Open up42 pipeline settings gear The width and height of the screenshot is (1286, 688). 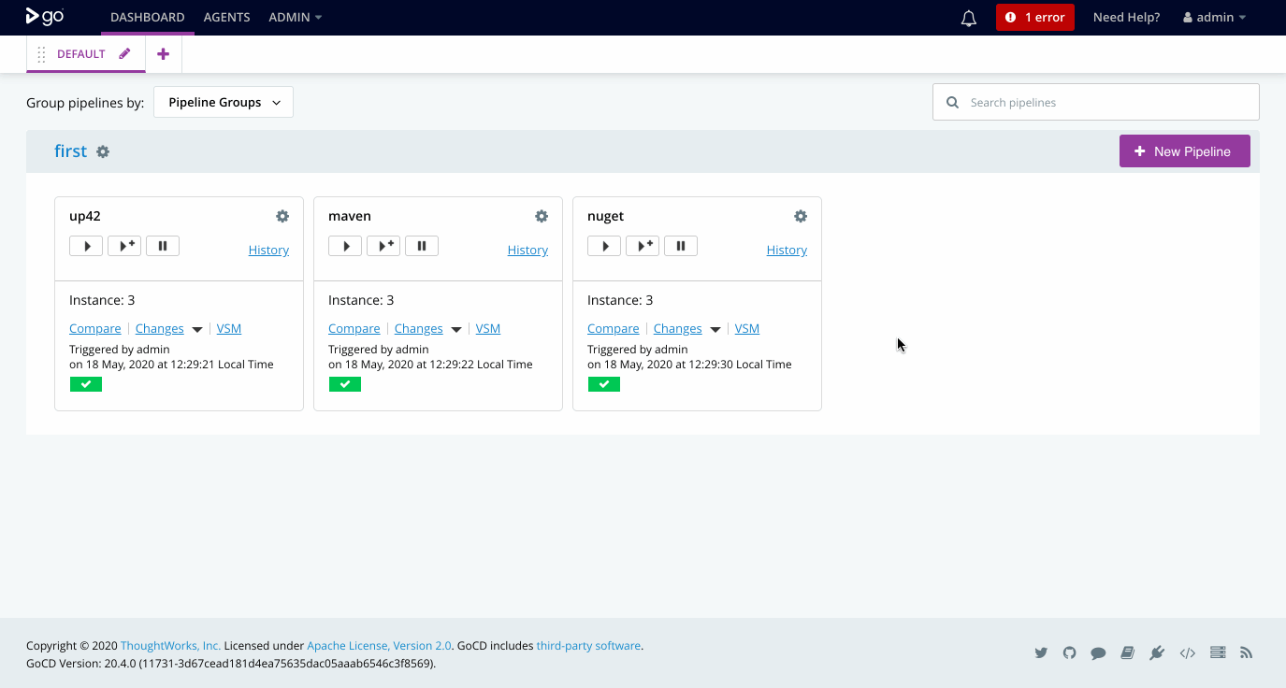[x=282, y=216]
